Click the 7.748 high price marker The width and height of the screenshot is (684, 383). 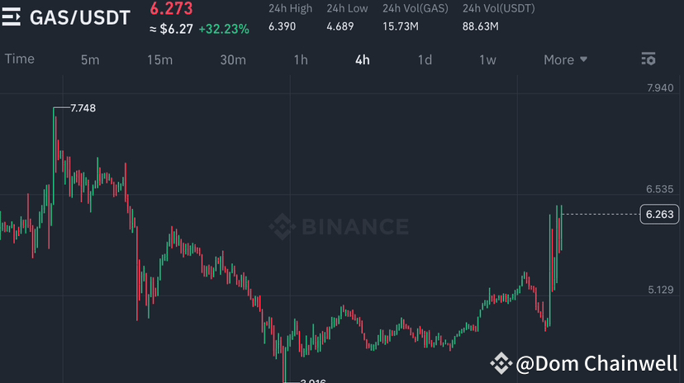tap(83, 108)
